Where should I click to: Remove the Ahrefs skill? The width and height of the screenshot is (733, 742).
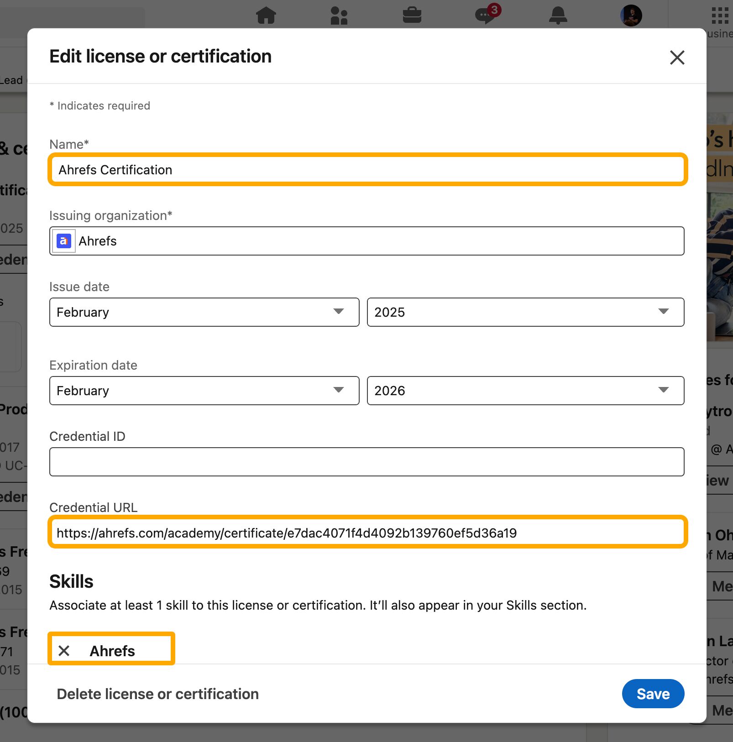click(65, 650)
